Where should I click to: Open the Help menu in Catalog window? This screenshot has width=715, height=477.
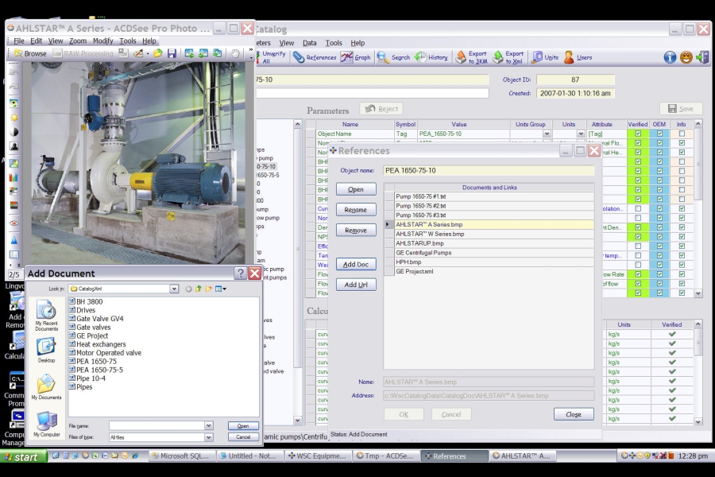click(357, 43)
